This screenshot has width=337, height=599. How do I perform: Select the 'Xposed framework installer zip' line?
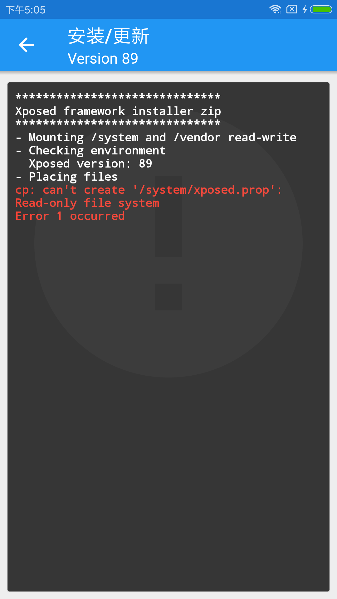pyautogui.click(x=118, y=111)
